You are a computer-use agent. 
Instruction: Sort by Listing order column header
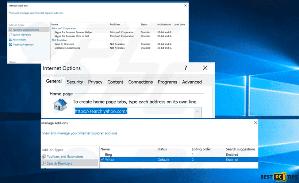pyautogui.click(x=201, y=149)
